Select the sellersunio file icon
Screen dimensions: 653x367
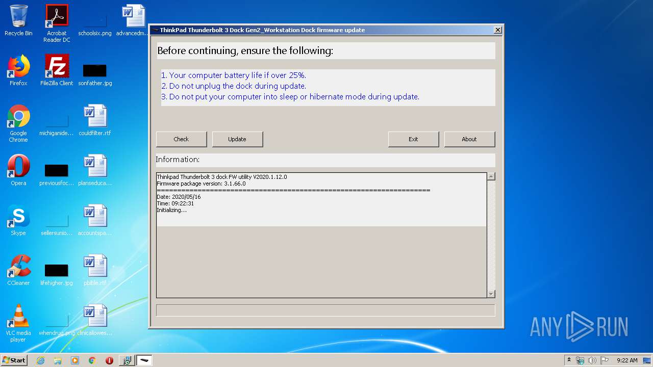57,223
